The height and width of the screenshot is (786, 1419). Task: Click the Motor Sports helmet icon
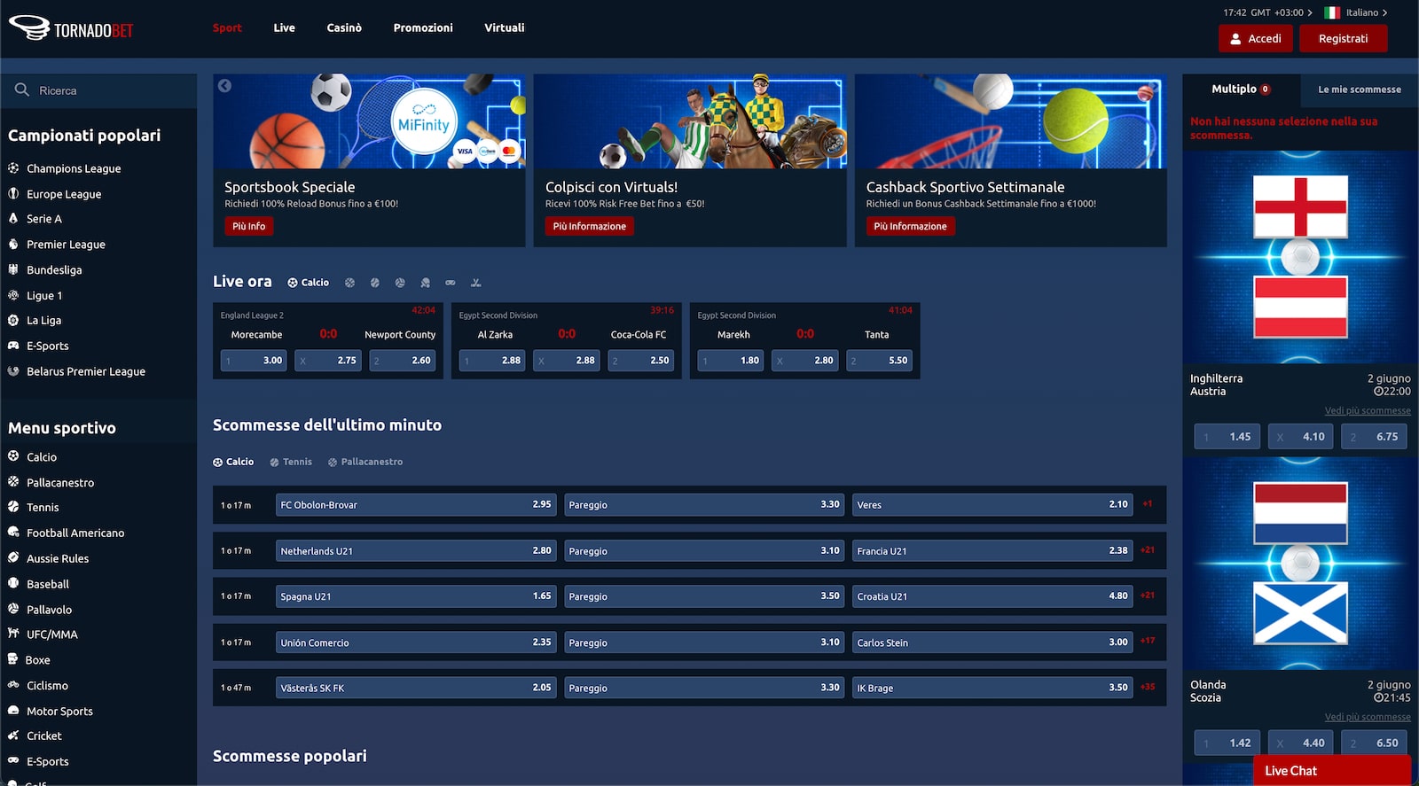(x=13, y=711)
